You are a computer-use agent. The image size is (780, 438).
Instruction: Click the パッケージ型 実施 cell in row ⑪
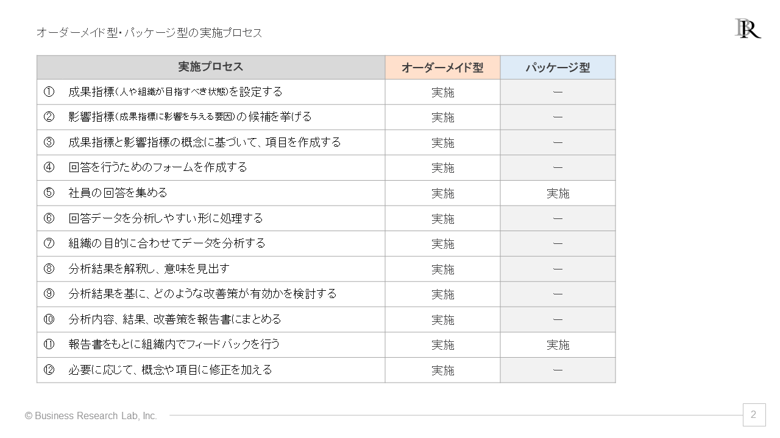558,345
